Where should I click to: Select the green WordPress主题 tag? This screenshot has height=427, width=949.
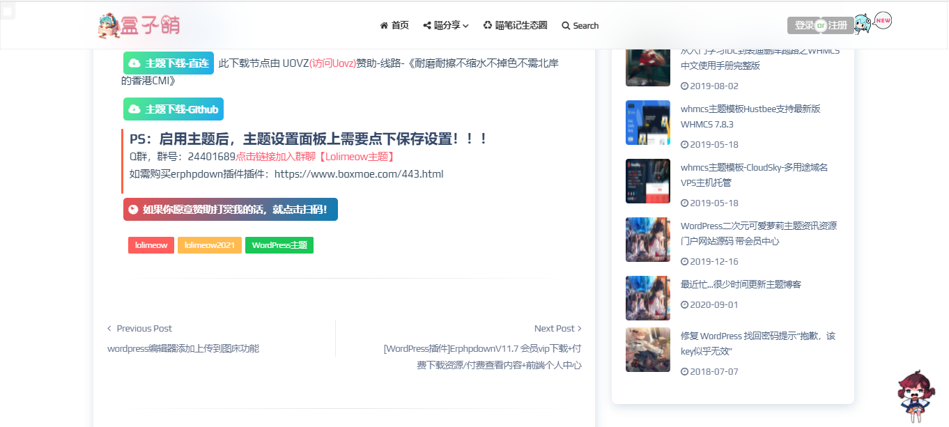279,245
